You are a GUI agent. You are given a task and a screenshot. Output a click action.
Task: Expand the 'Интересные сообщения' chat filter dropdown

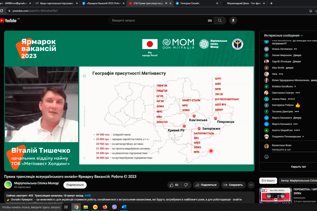tap(284, 36)
